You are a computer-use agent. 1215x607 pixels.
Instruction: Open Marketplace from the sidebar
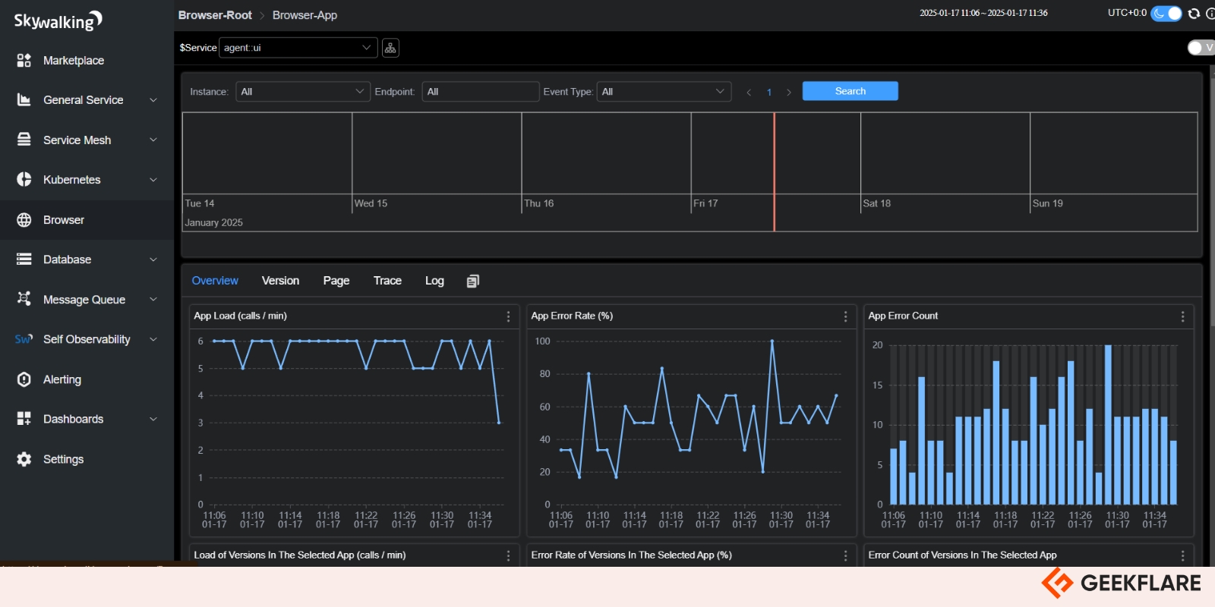coord(73,61)
